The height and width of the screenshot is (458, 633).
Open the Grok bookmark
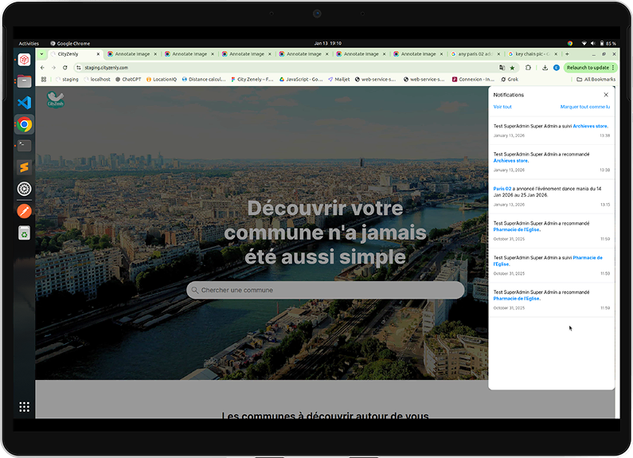[x=510, y=80]
